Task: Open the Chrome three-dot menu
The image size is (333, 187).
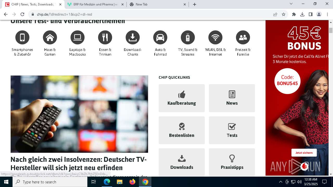Action: point(327,14)
